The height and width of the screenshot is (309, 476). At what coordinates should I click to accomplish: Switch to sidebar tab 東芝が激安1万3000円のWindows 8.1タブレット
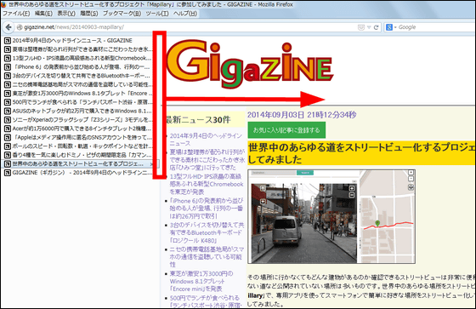tap(78, 94)
